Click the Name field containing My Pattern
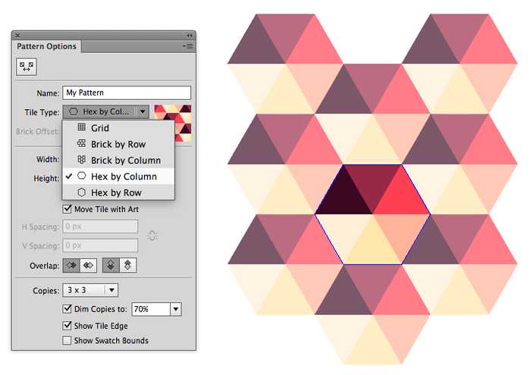This screenshot has width=531, height=375. click(x=126, y=93)
